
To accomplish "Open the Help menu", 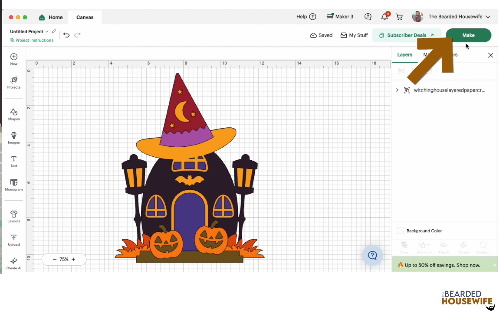I will coord(306,17).
